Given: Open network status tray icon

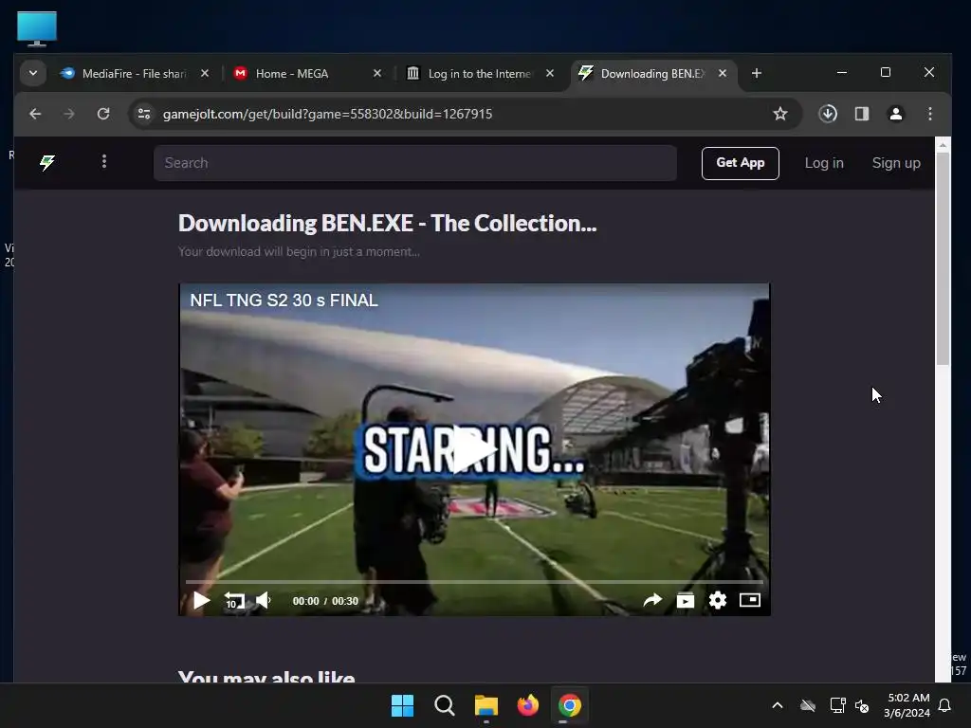Looking at the screenshot, I should click(x=838, y=705).
